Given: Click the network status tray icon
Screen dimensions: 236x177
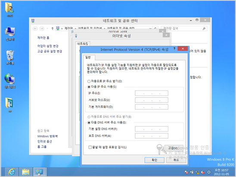Looking at the screenshot, I should [x=197, y=172].
